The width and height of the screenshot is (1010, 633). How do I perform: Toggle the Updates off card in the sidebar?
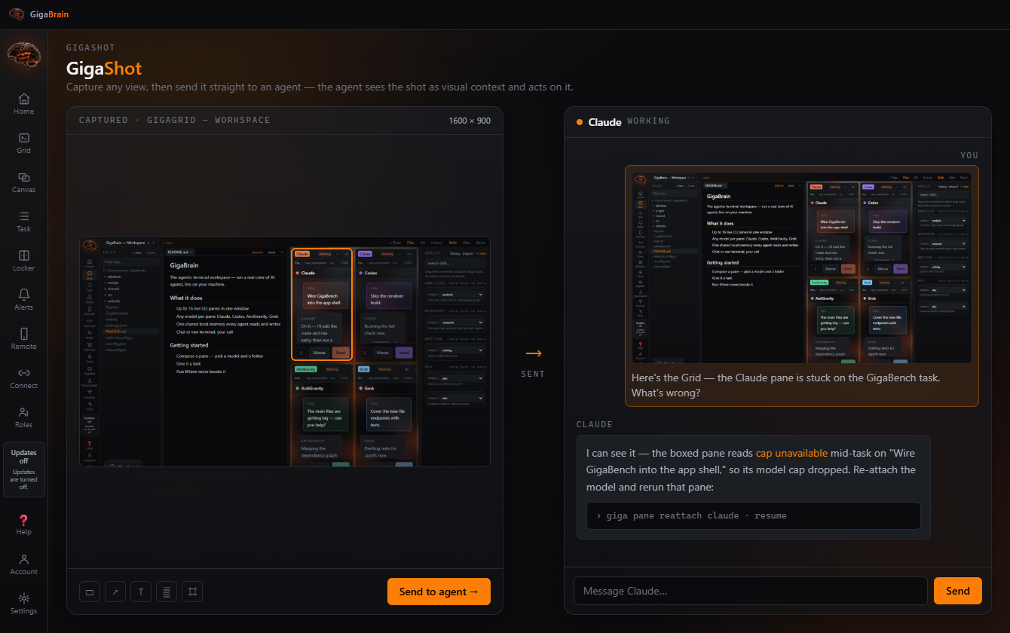24,469
